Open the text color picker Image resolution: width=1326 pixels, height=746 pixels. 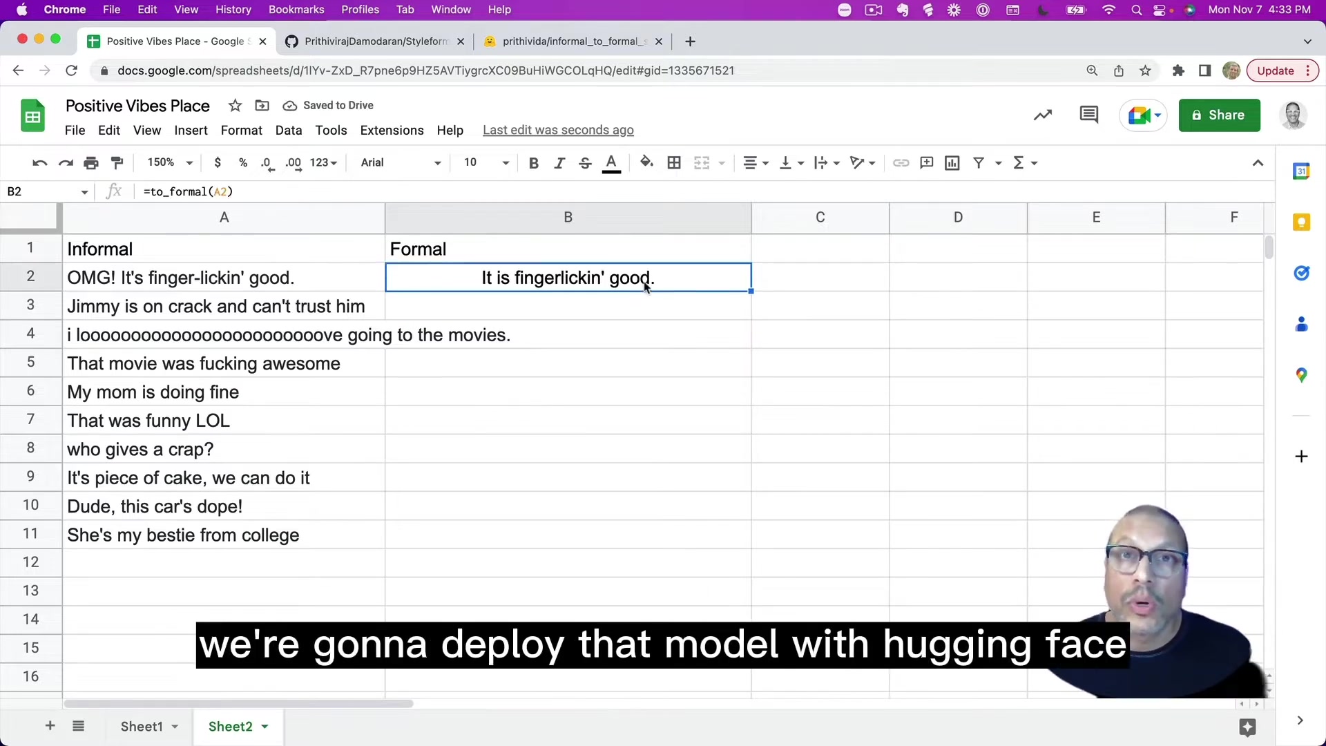click(611, 163)
